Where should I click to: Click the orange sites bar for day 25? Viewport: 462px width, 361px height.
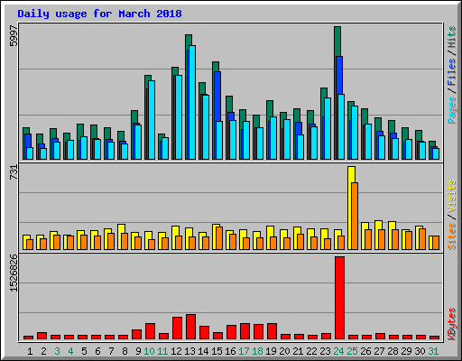pyautogui.click(x=355, y=216)
